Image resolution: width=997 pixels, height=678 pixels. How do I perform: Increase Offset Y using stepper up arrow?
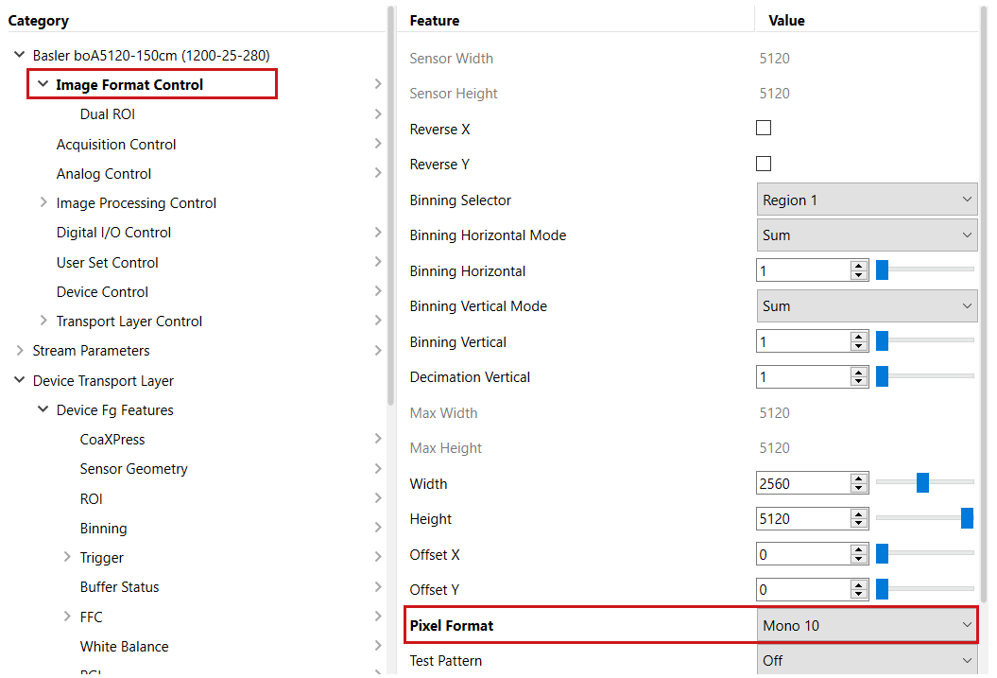(859, 583)
